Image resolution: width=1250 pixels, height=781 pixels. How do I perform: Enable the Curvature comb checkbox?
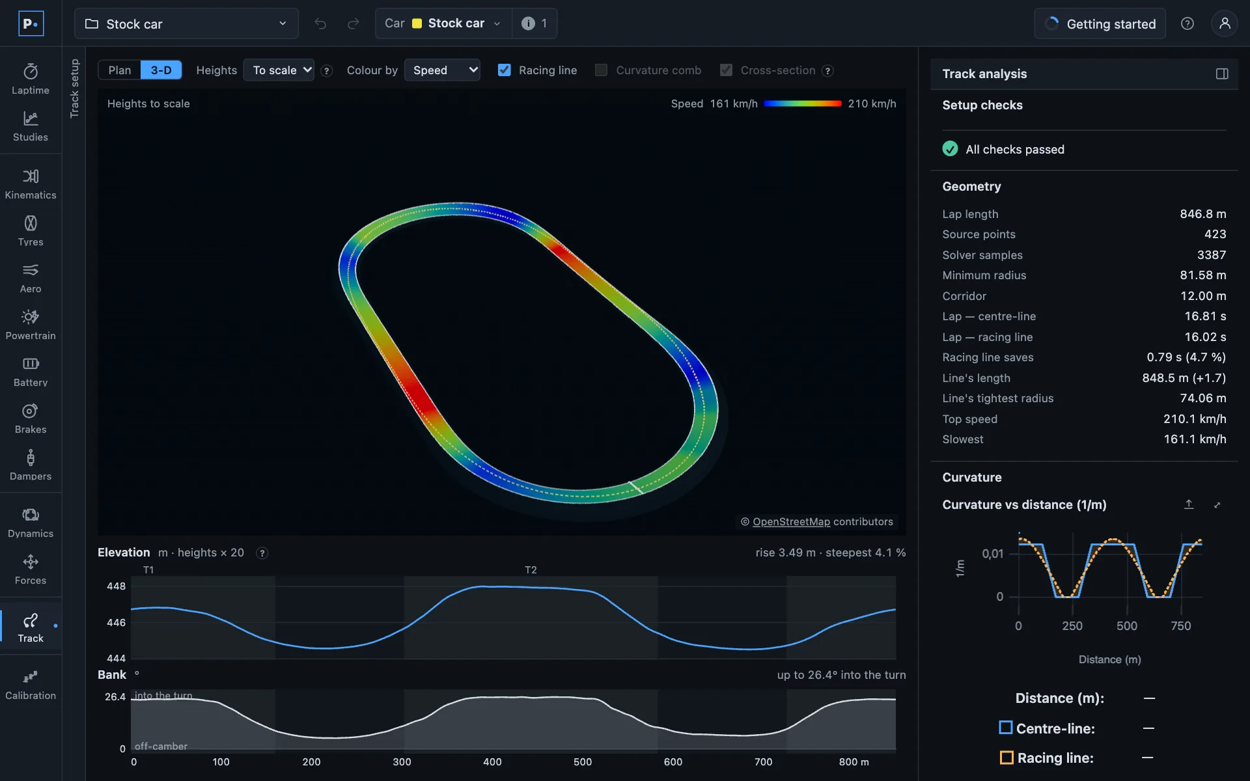tap(601, 70)
